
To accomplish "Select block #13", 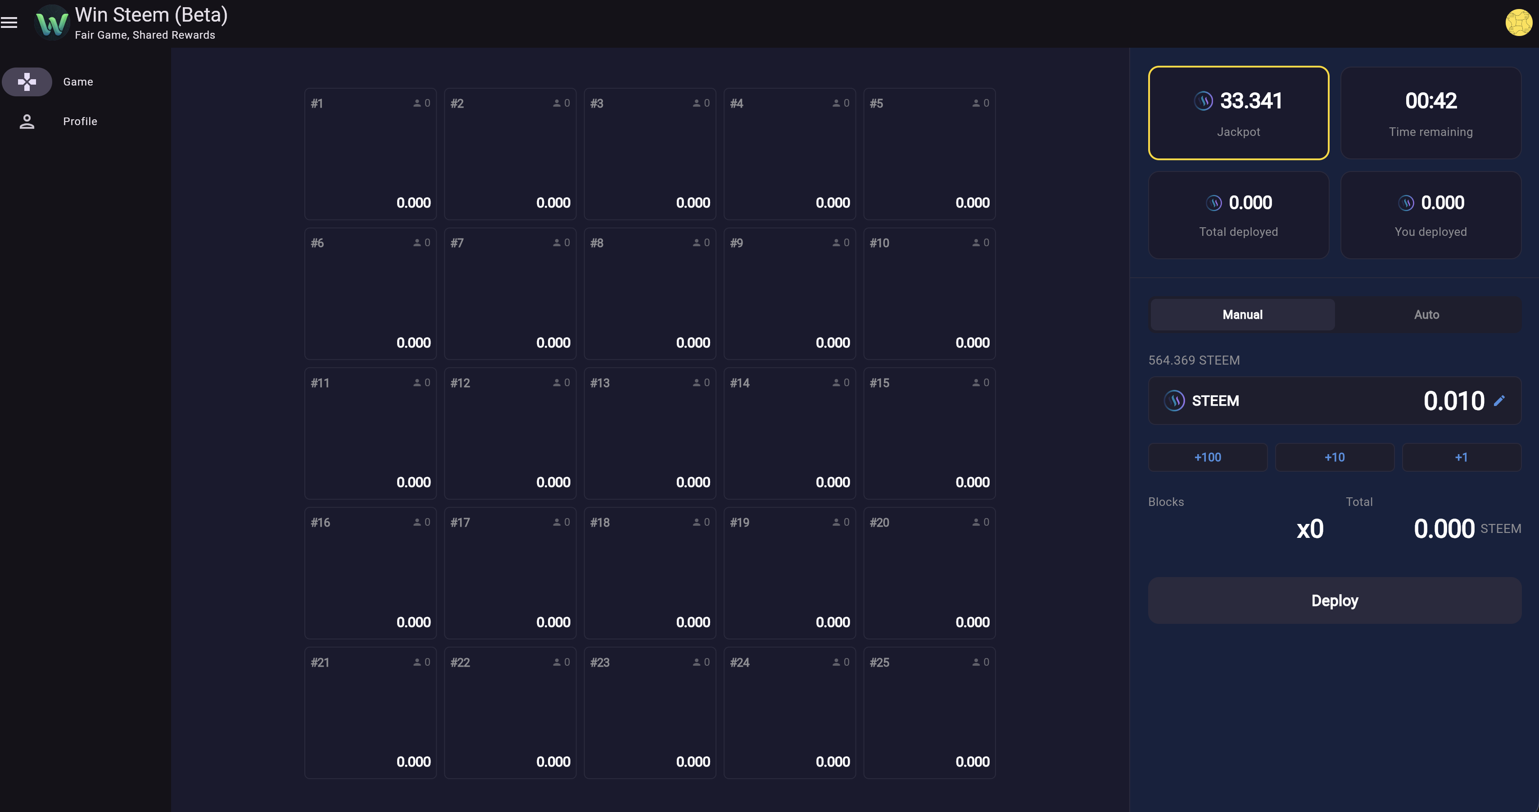I will [649, 433].
